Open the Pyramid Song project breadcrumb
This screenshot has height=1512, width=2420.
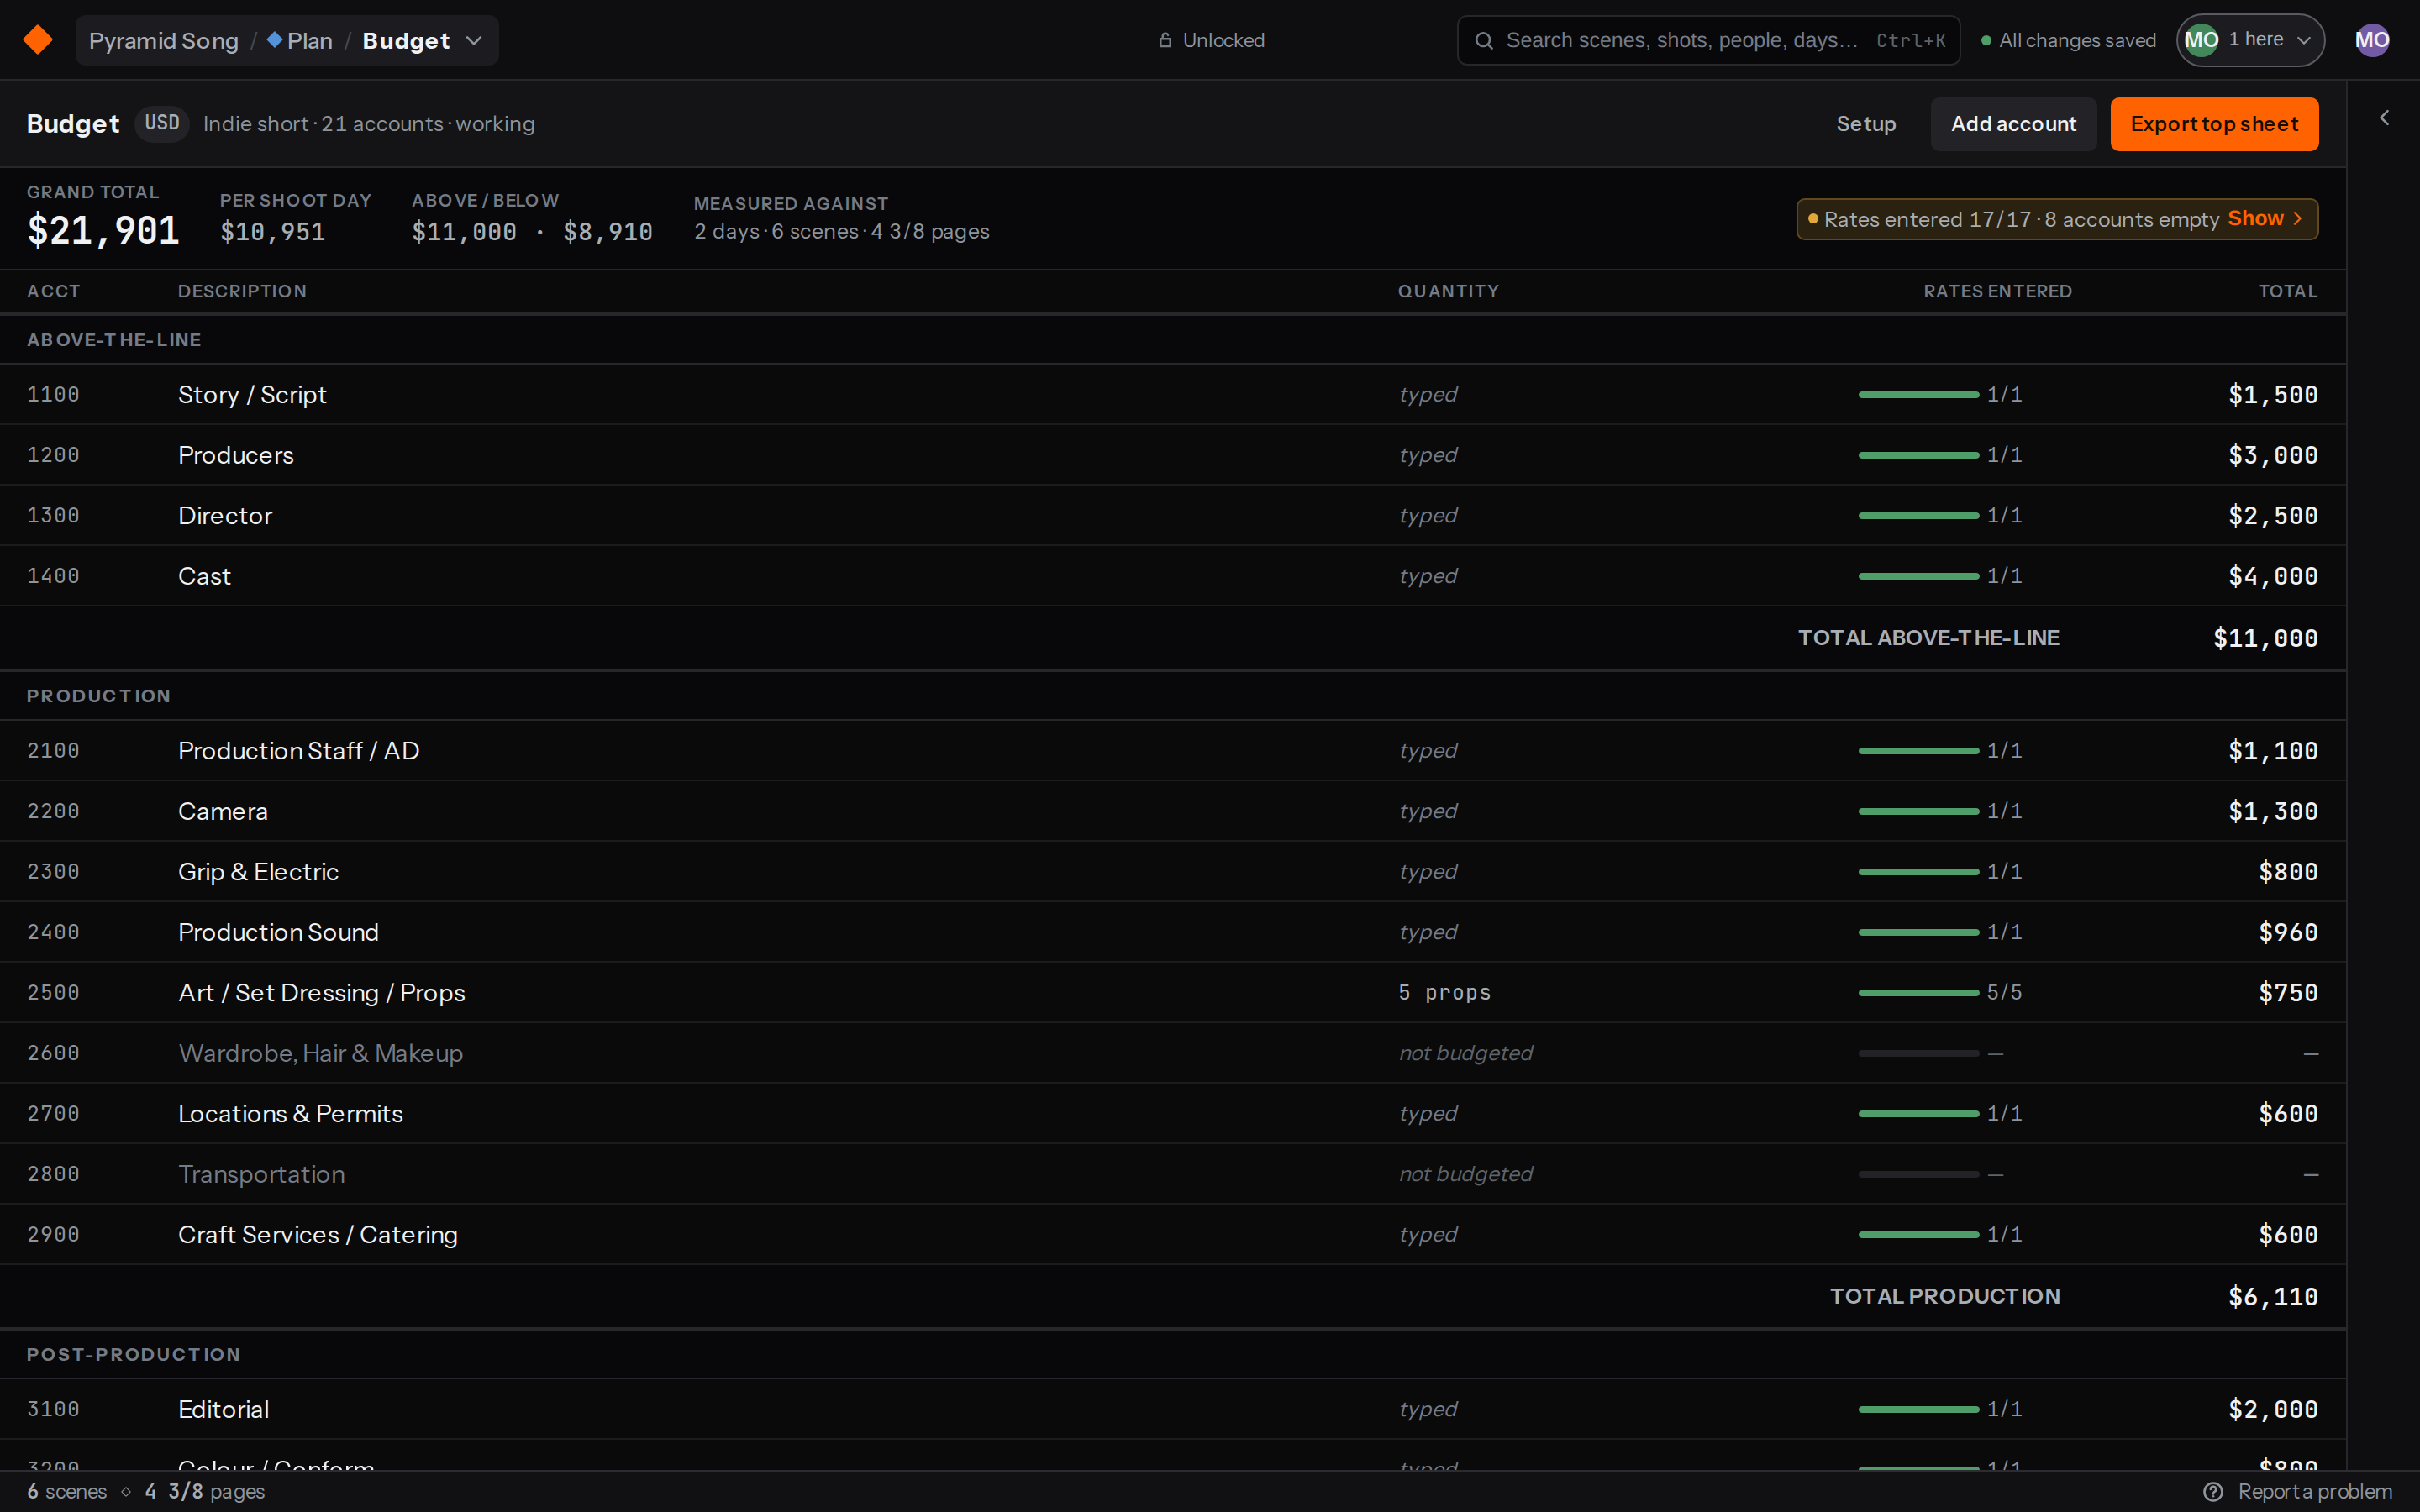tap(164, 40)
